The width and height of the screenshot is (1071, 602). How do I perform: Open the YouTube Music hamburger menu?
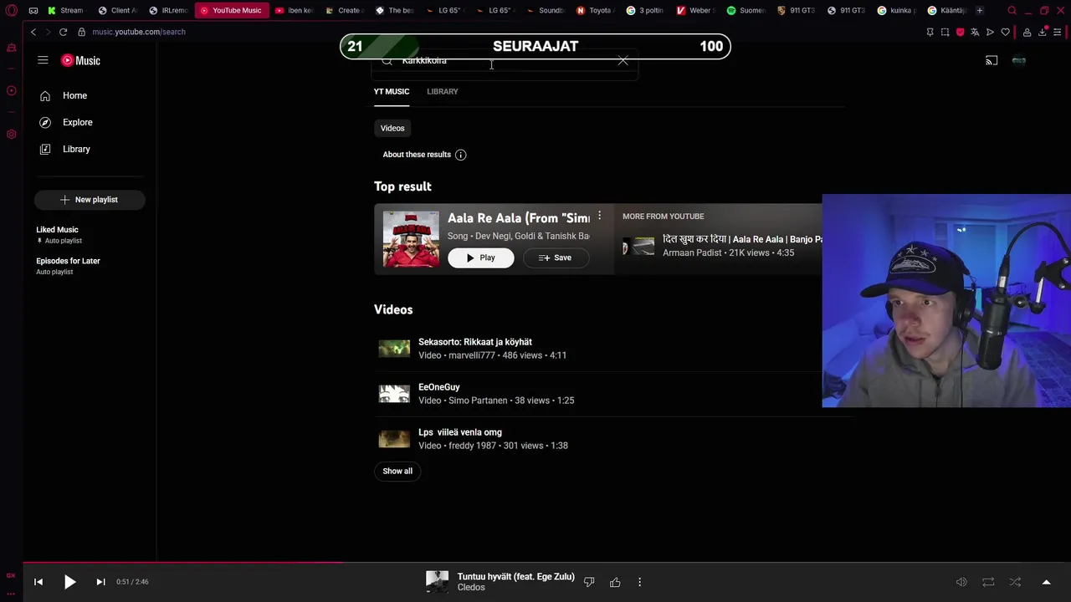(43, 60)
